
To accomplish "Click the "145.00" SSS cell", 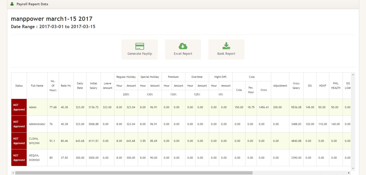I will (310, 107).
